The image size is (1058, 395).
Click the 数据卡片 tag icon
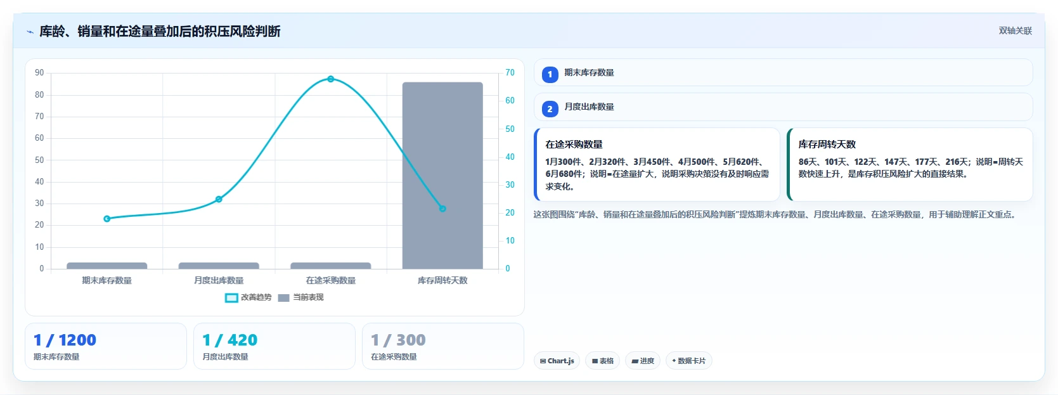[x=674, y=361]
